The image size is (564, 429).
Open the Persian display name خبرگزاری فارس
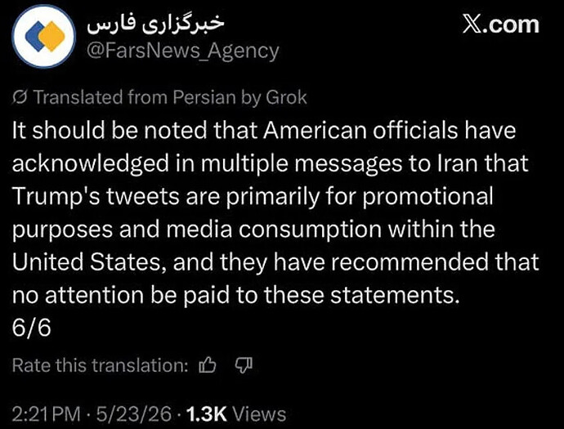tap(155, 24)
